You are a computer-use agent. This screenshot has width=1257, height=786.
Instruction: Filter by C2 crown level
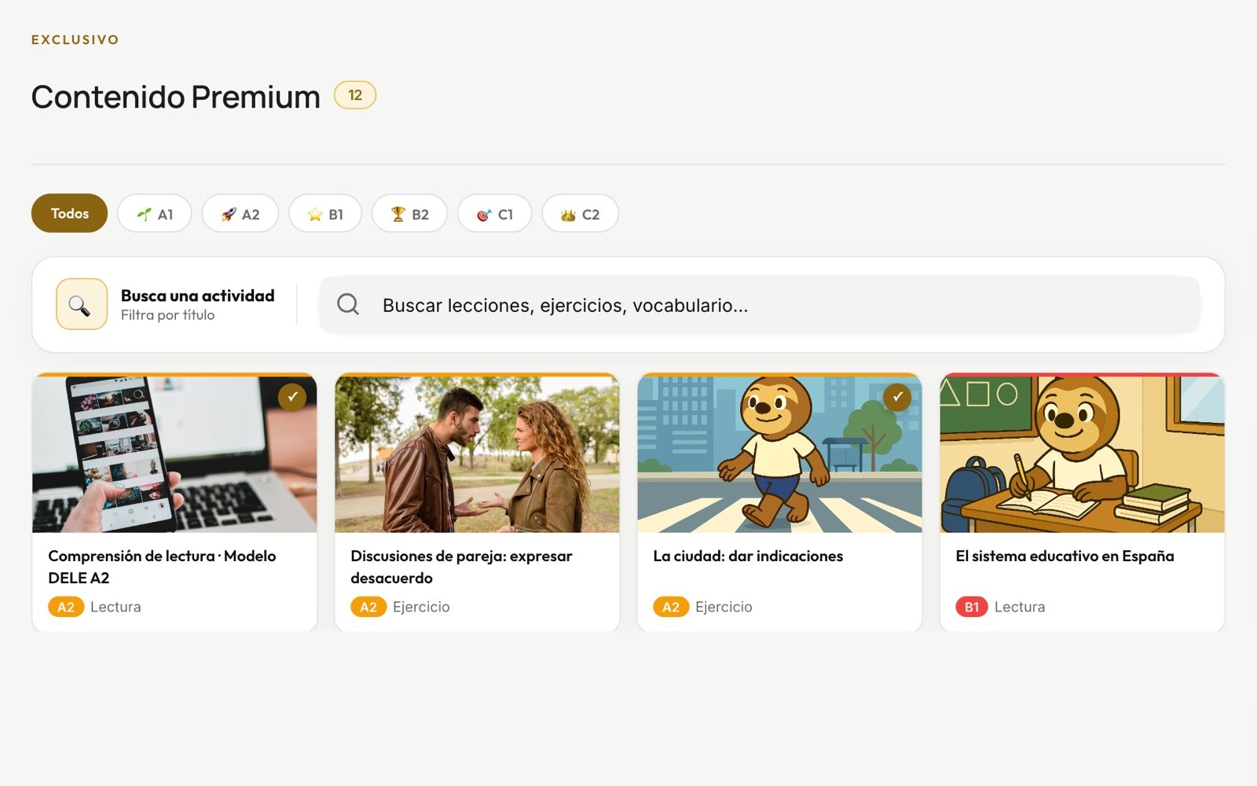581,213
